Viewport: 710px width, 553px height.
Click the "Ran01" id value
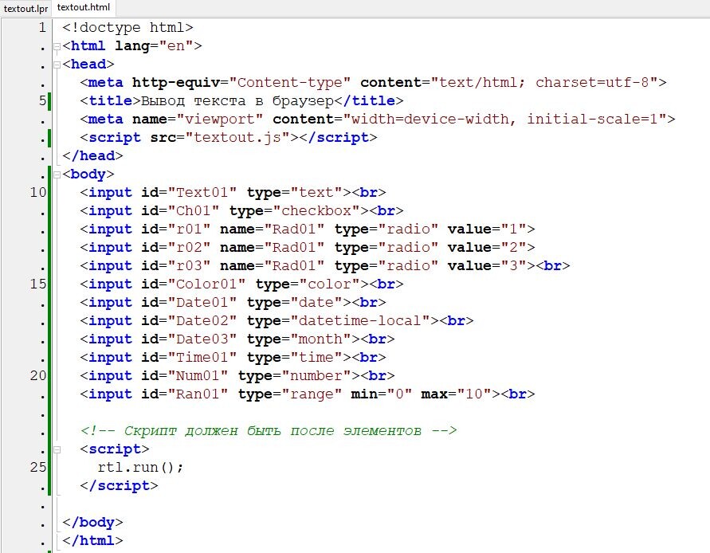198,394
